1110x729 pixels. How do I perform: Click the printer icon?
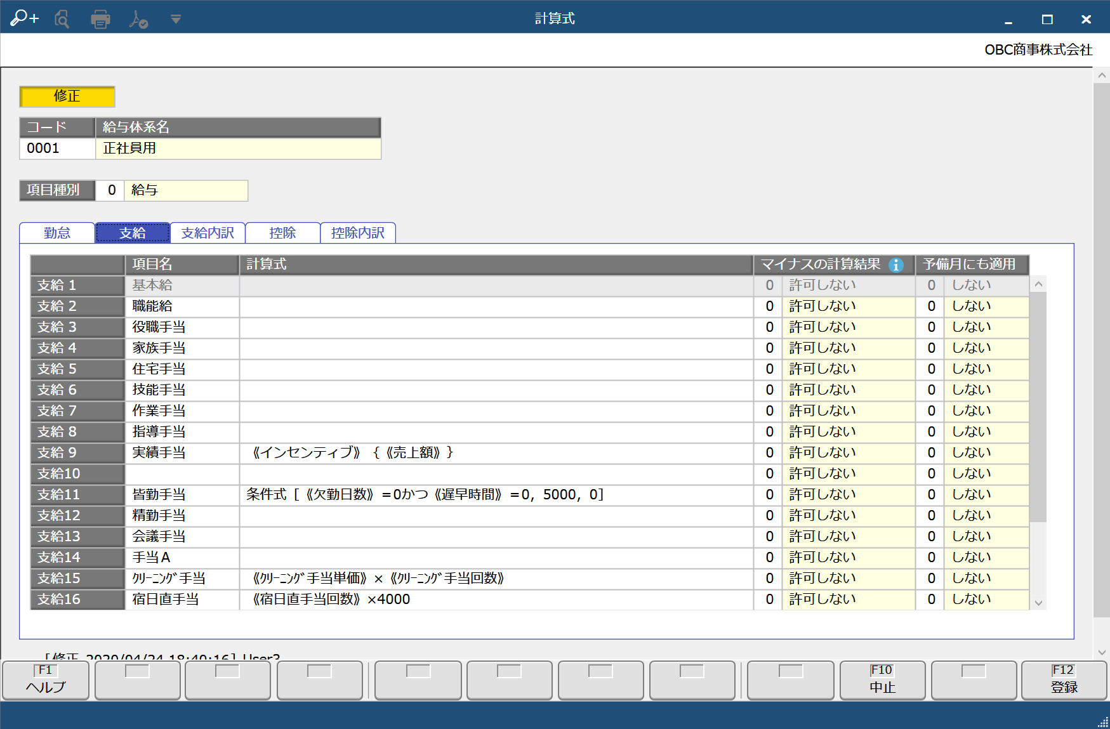click(x=100, y=19)
